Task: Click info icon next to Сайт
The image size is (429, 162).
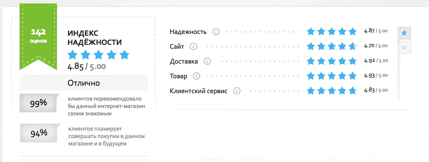Action: coord(194,47)
